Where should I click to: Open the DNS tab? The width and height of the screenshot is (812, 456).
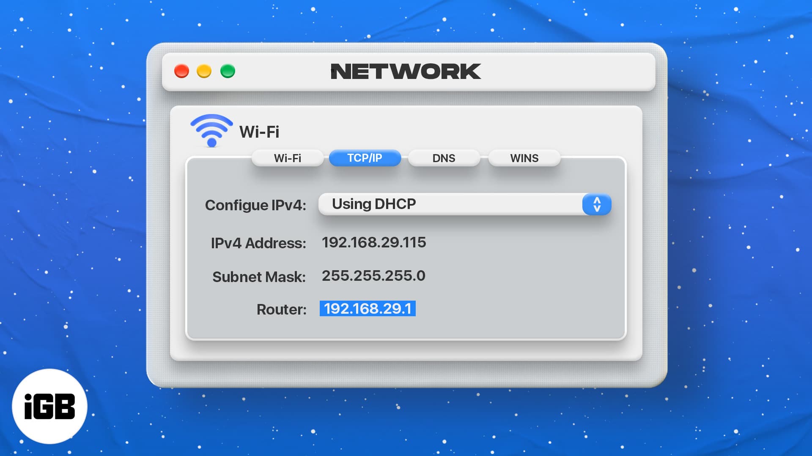444,158
